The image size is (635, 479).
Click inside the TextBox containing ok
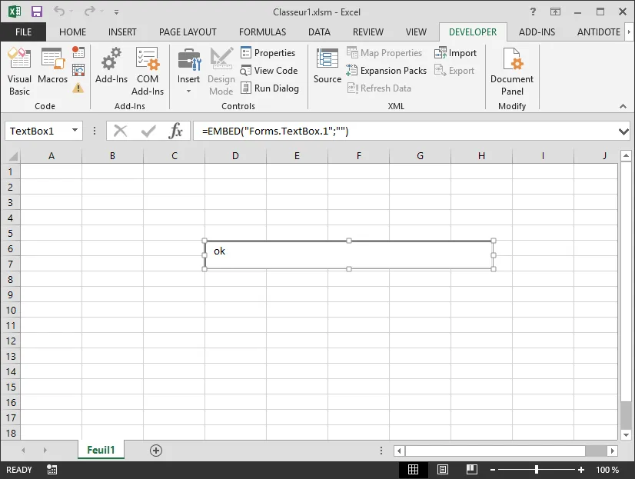[x=349, y=255]
